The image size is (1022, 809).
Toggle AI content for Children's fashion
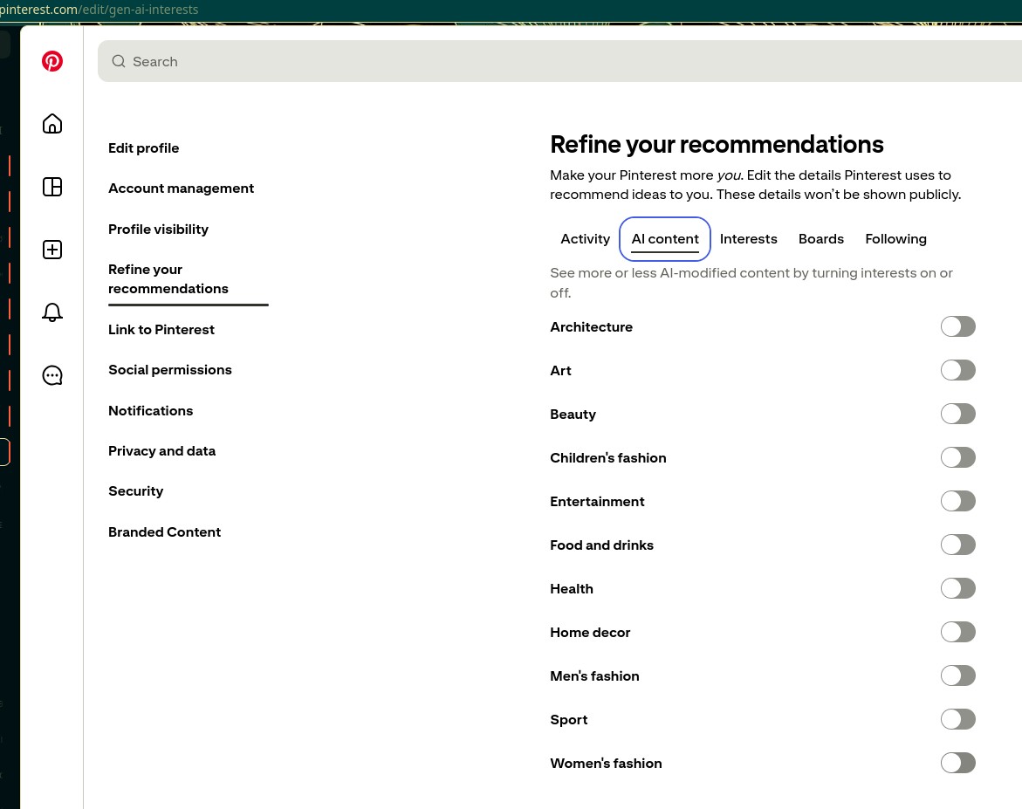(957, 457)
